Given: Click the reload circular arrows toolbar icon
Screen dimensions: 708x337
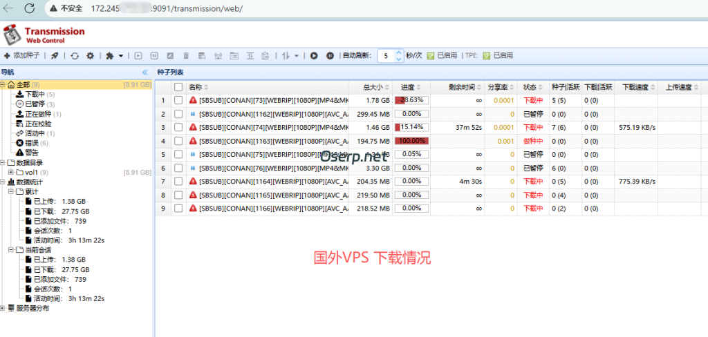Looking at the screenshot, I should click(x=75, y=55).
